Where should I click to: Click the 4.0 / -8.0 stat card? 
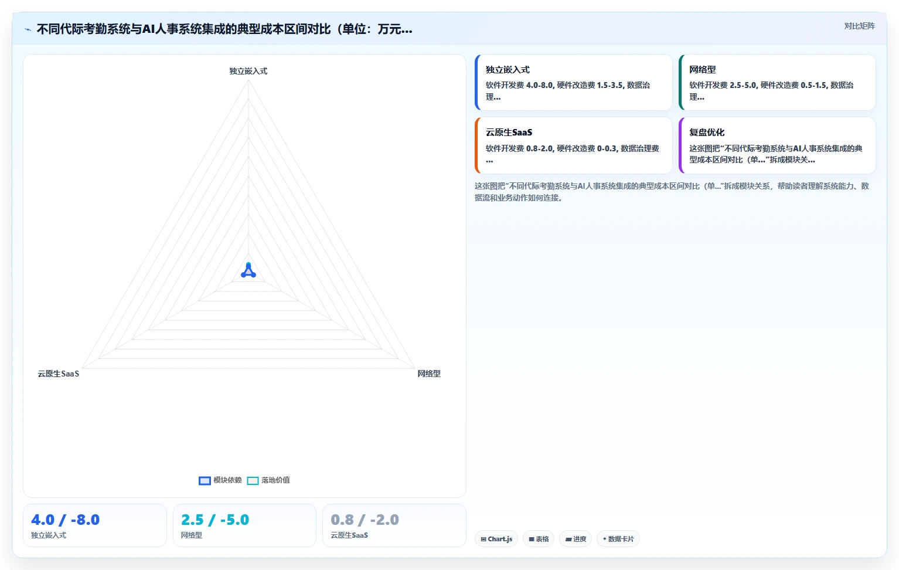pyautogui.click(x=95, y=525)
